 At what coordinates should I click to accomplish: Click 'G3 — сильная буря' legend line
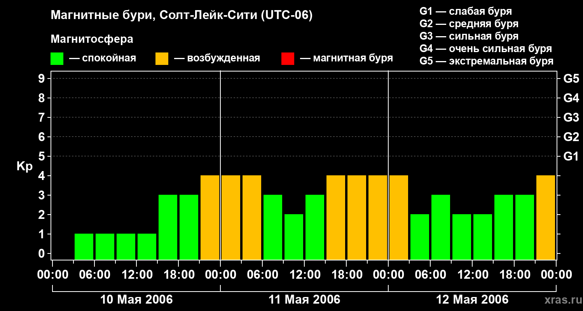click(x=469, y=36)
